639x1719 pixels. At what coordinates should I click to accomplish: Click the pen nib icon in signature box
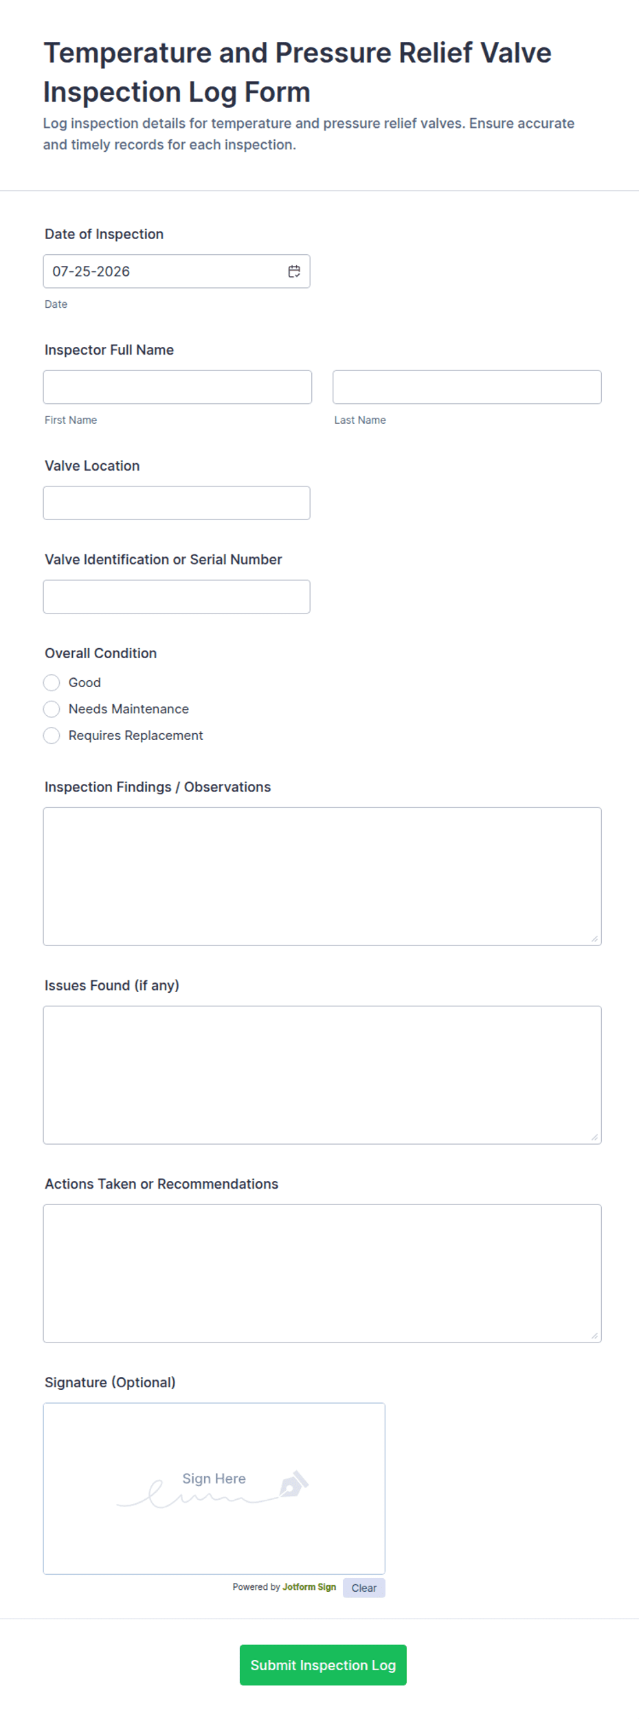coord(293,1484)
